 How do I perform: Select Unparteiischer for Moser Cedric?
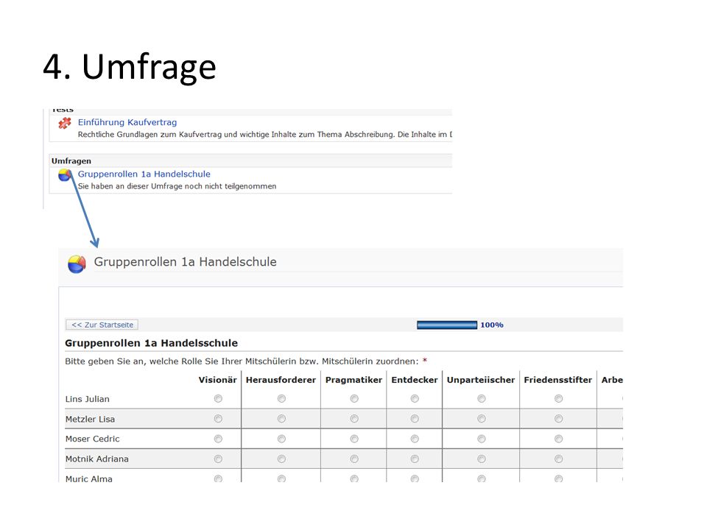(482, 439)
